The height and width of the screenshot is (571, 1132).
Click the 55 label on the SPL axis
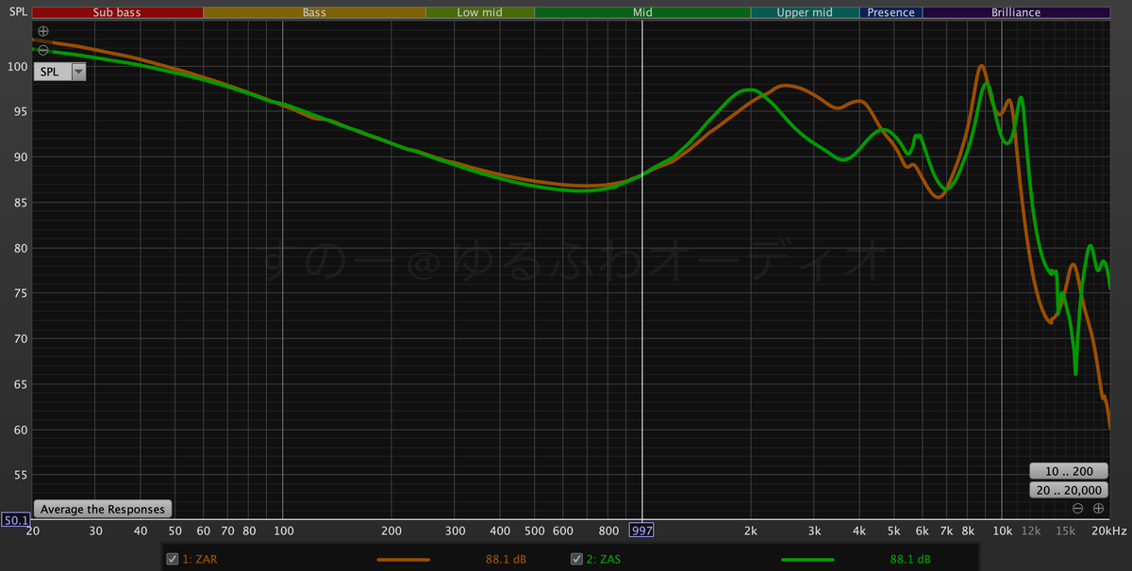point(20,476)
